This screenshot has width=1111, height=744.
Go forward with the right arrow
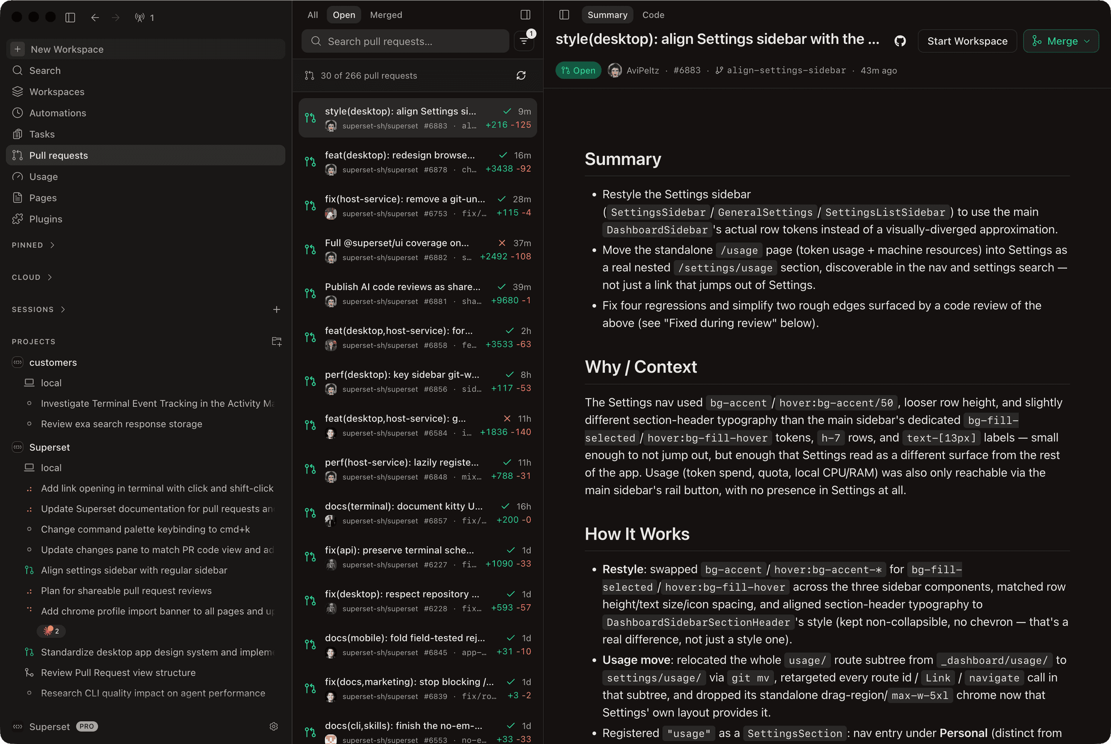pyautogui.click(x=116, y=17)
